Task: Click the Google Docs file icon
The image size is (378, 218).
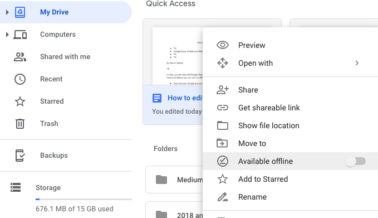Action: click(x=157, y=98)
